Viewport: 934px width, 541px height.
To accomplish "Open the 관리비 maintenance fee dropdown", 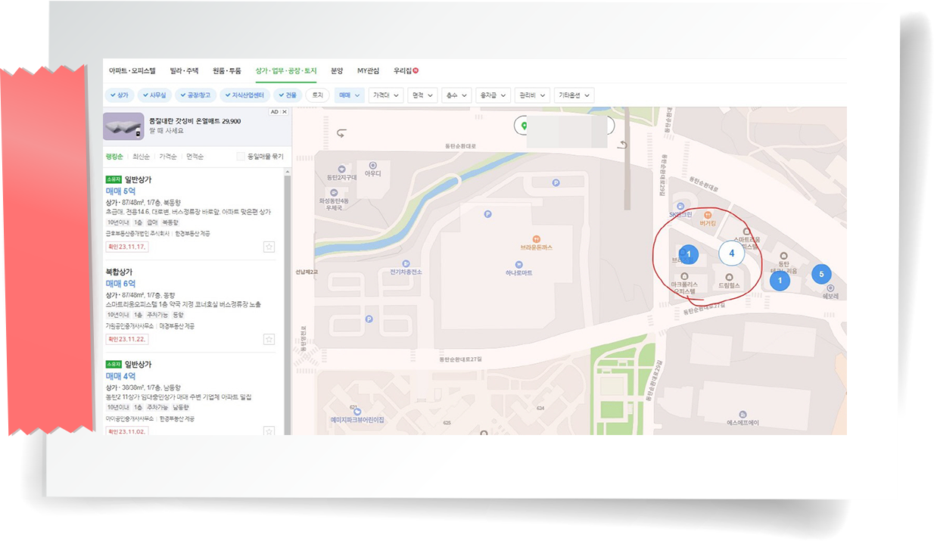I will click(533, 95).
